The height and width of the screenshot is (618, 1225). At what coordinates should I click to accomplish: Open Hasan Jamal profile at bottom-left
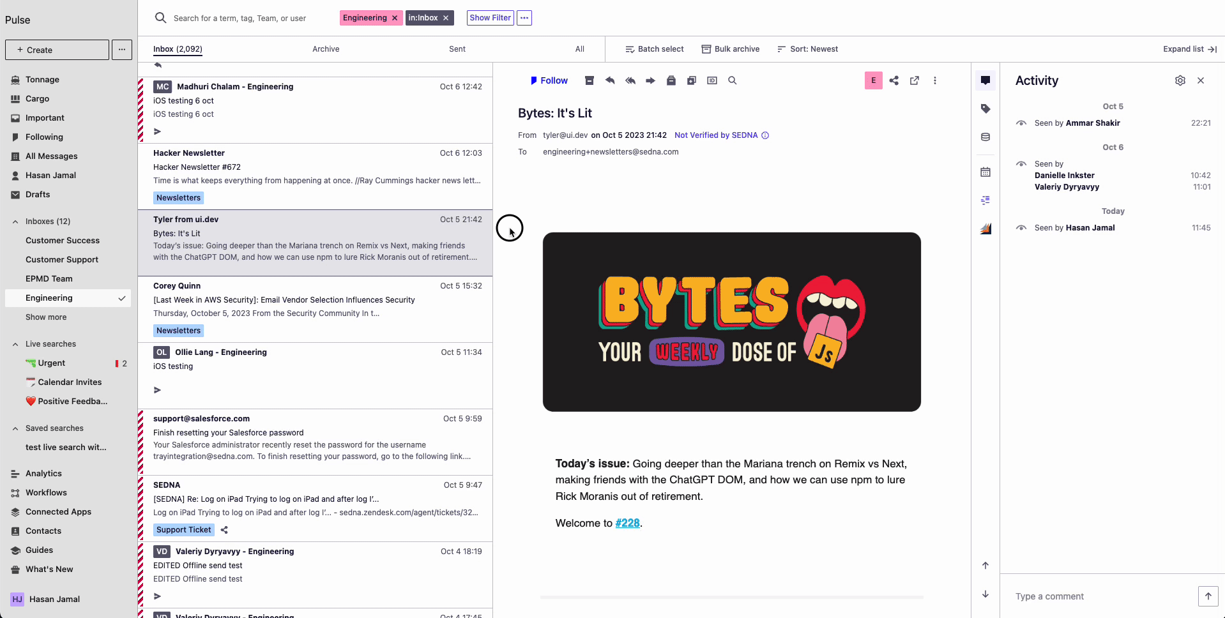tap(46, 599)
